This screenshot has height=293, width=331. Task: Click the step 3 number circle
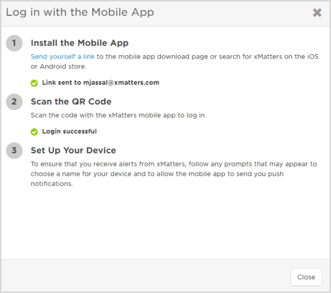[x=14, y=150]
